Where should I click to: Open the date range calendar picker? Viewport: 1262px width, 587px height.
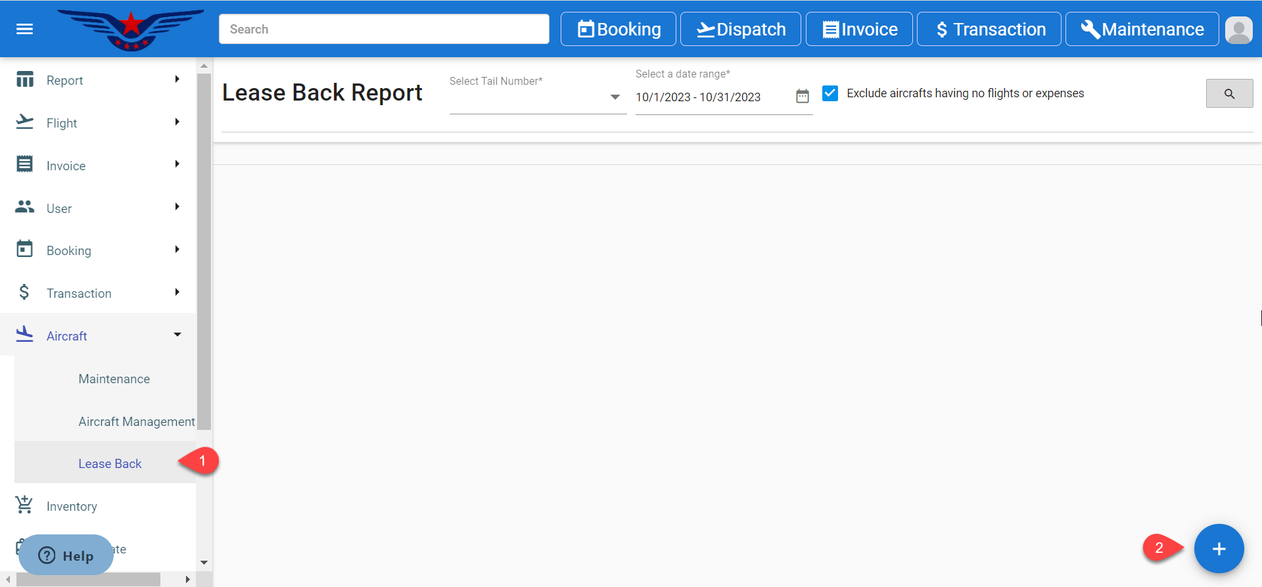tap(802, 97)
